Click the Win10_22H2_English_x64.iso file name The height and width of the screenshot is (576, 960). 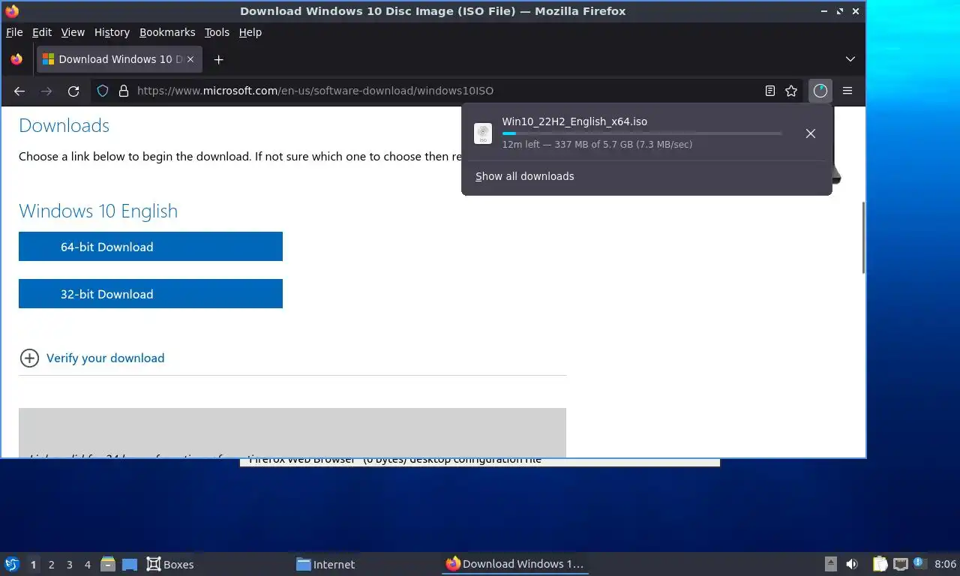pos(574,121)
